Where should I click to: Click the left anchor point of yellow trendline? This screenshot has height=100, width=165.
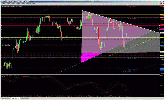[110, 56]
